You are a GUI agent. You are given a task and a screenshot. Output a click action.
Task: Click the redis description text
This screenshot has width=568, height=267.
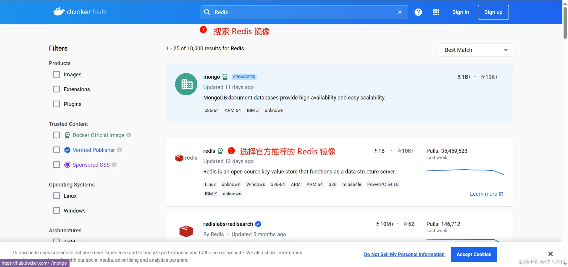[x=299, y=172]
